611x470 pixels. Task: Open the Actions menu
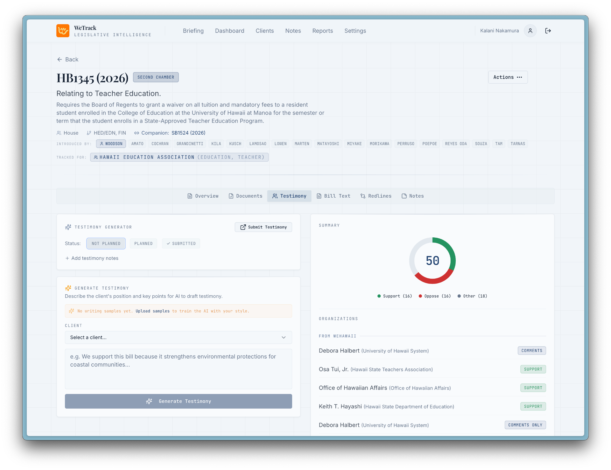click(508, 77)
